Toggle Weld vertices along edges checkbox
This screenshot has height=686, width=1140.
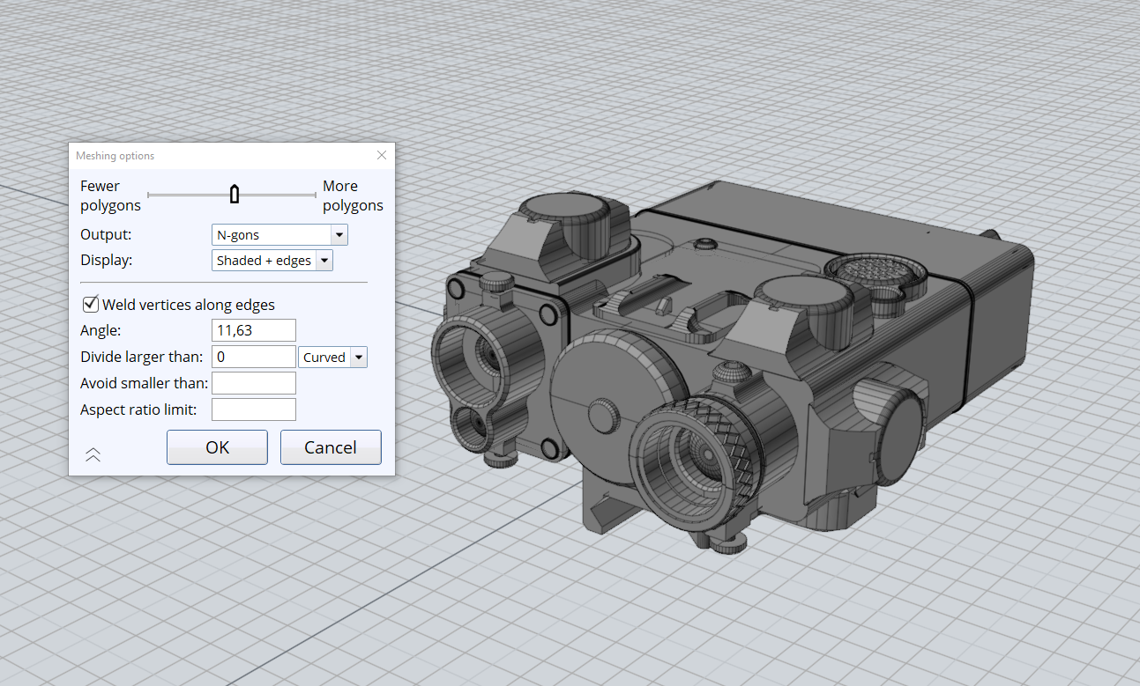pos(90,305)
